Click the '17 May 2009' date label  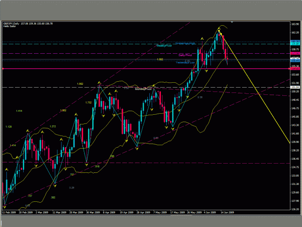tap(177, 212)
